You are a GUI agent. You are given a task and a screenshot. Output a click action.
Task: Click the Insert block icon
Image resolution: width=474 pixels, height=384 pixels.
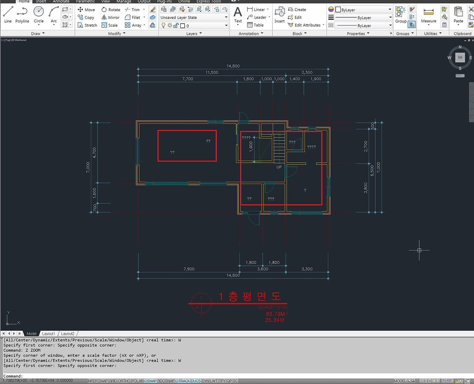click(x=280, y=15)
